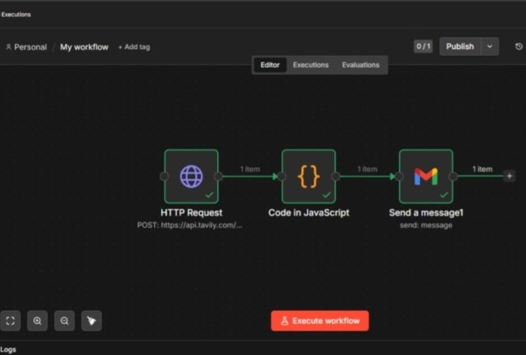Click the fit-to-view zoom icon

pos(11,321)
